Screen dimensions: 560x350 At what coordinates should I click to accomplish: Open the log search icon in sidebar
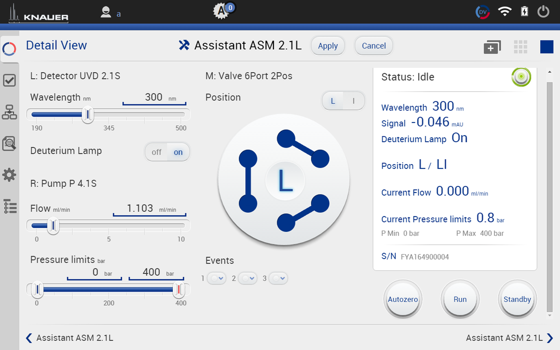[x=9, y=143]
